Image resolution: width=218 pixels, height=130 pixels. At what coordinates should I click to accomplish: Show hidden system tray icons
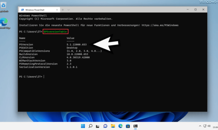(200, 126)
